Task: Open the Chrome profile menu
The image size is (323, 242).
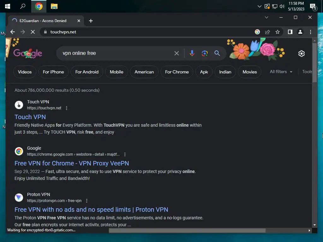Action: [300, 32]
